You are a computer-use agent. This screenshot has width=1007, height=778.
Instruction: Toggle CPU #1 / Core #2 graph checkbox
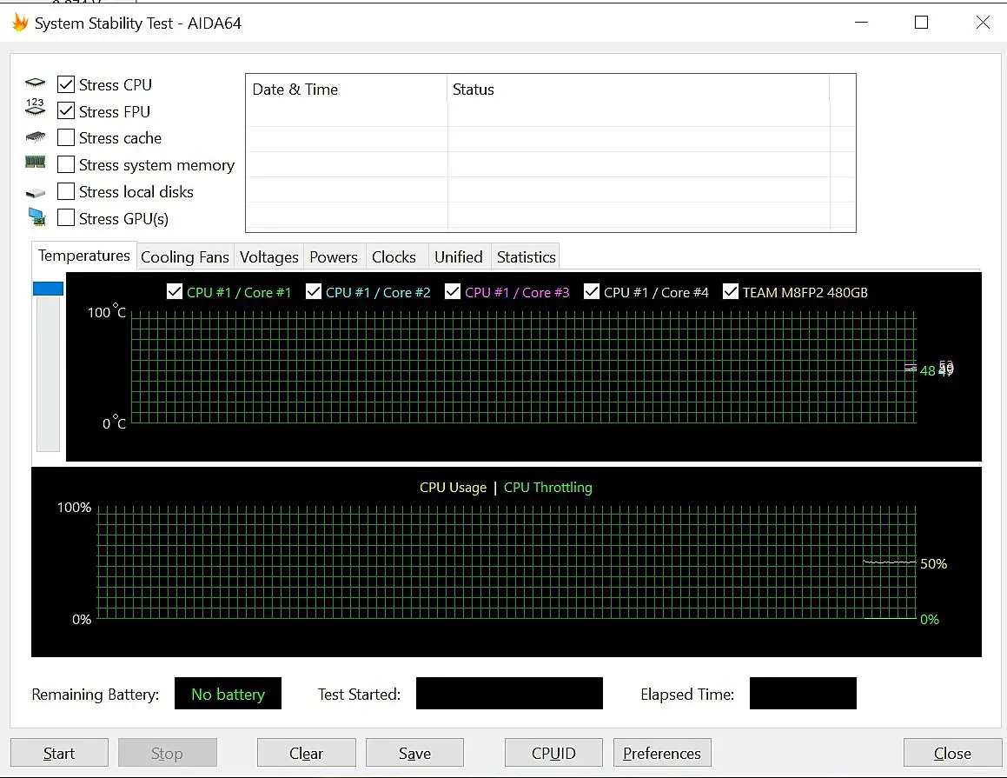[x=314, y=292]
